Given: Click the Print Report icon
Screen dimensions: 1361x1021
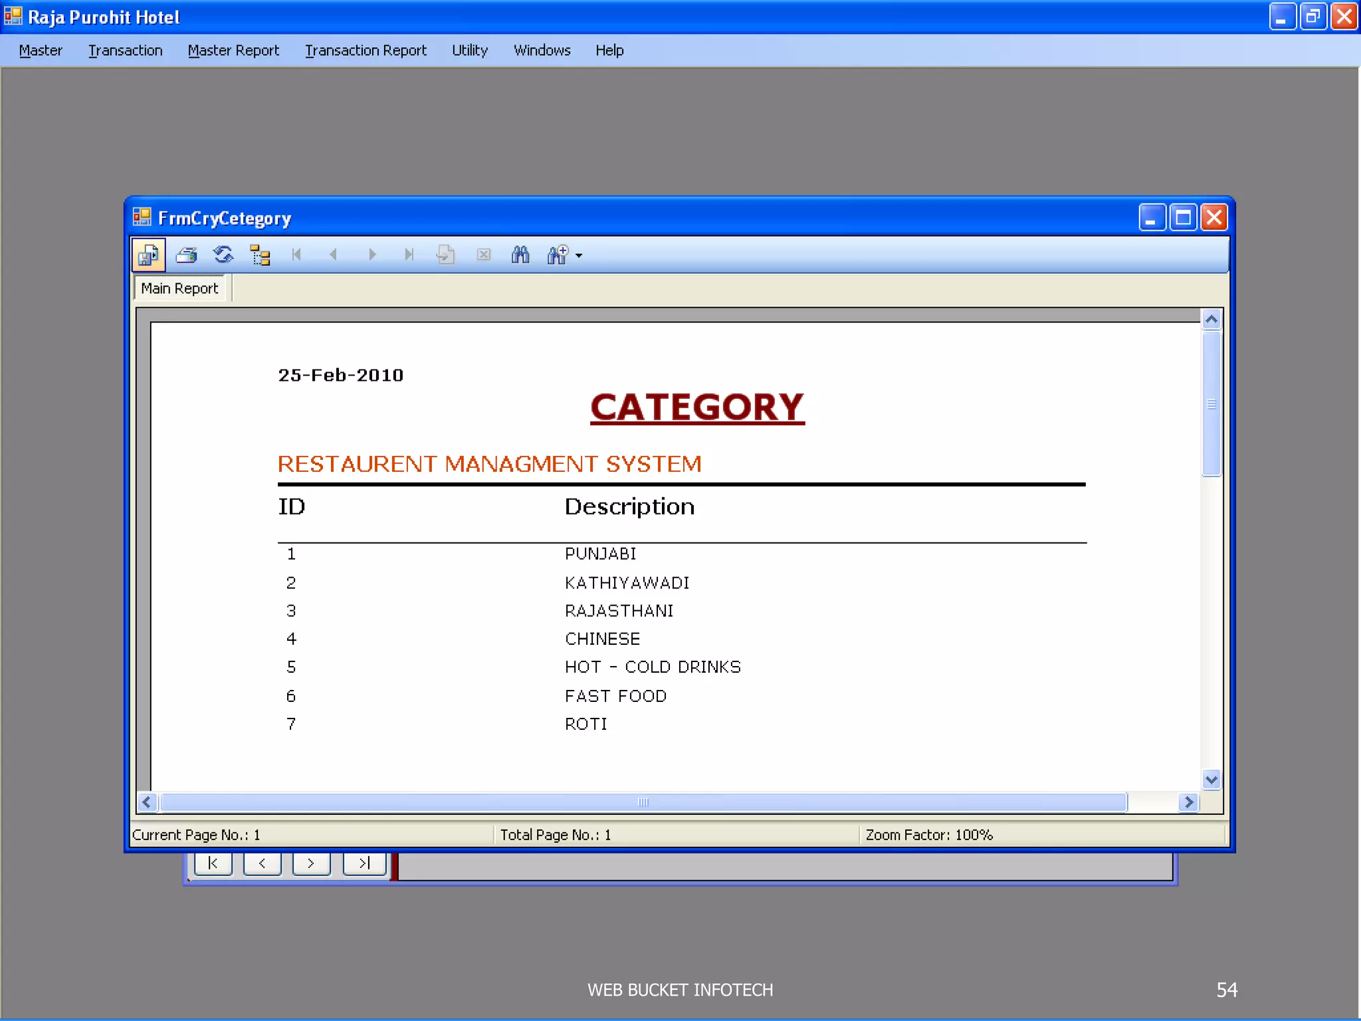Looking at the screenshot, I should [x=187, y=255].
